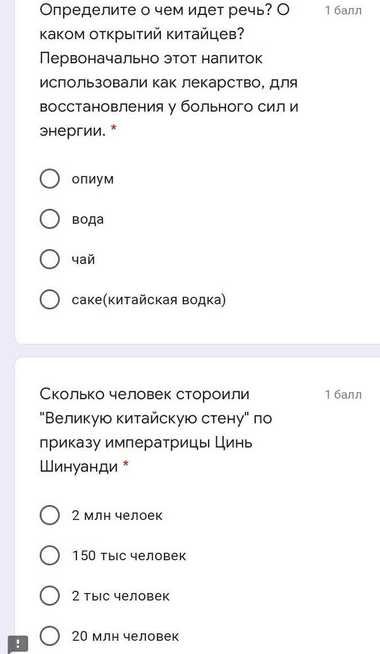
Task: Click the report problem exclamation icon
Action: tap(18, 644)
